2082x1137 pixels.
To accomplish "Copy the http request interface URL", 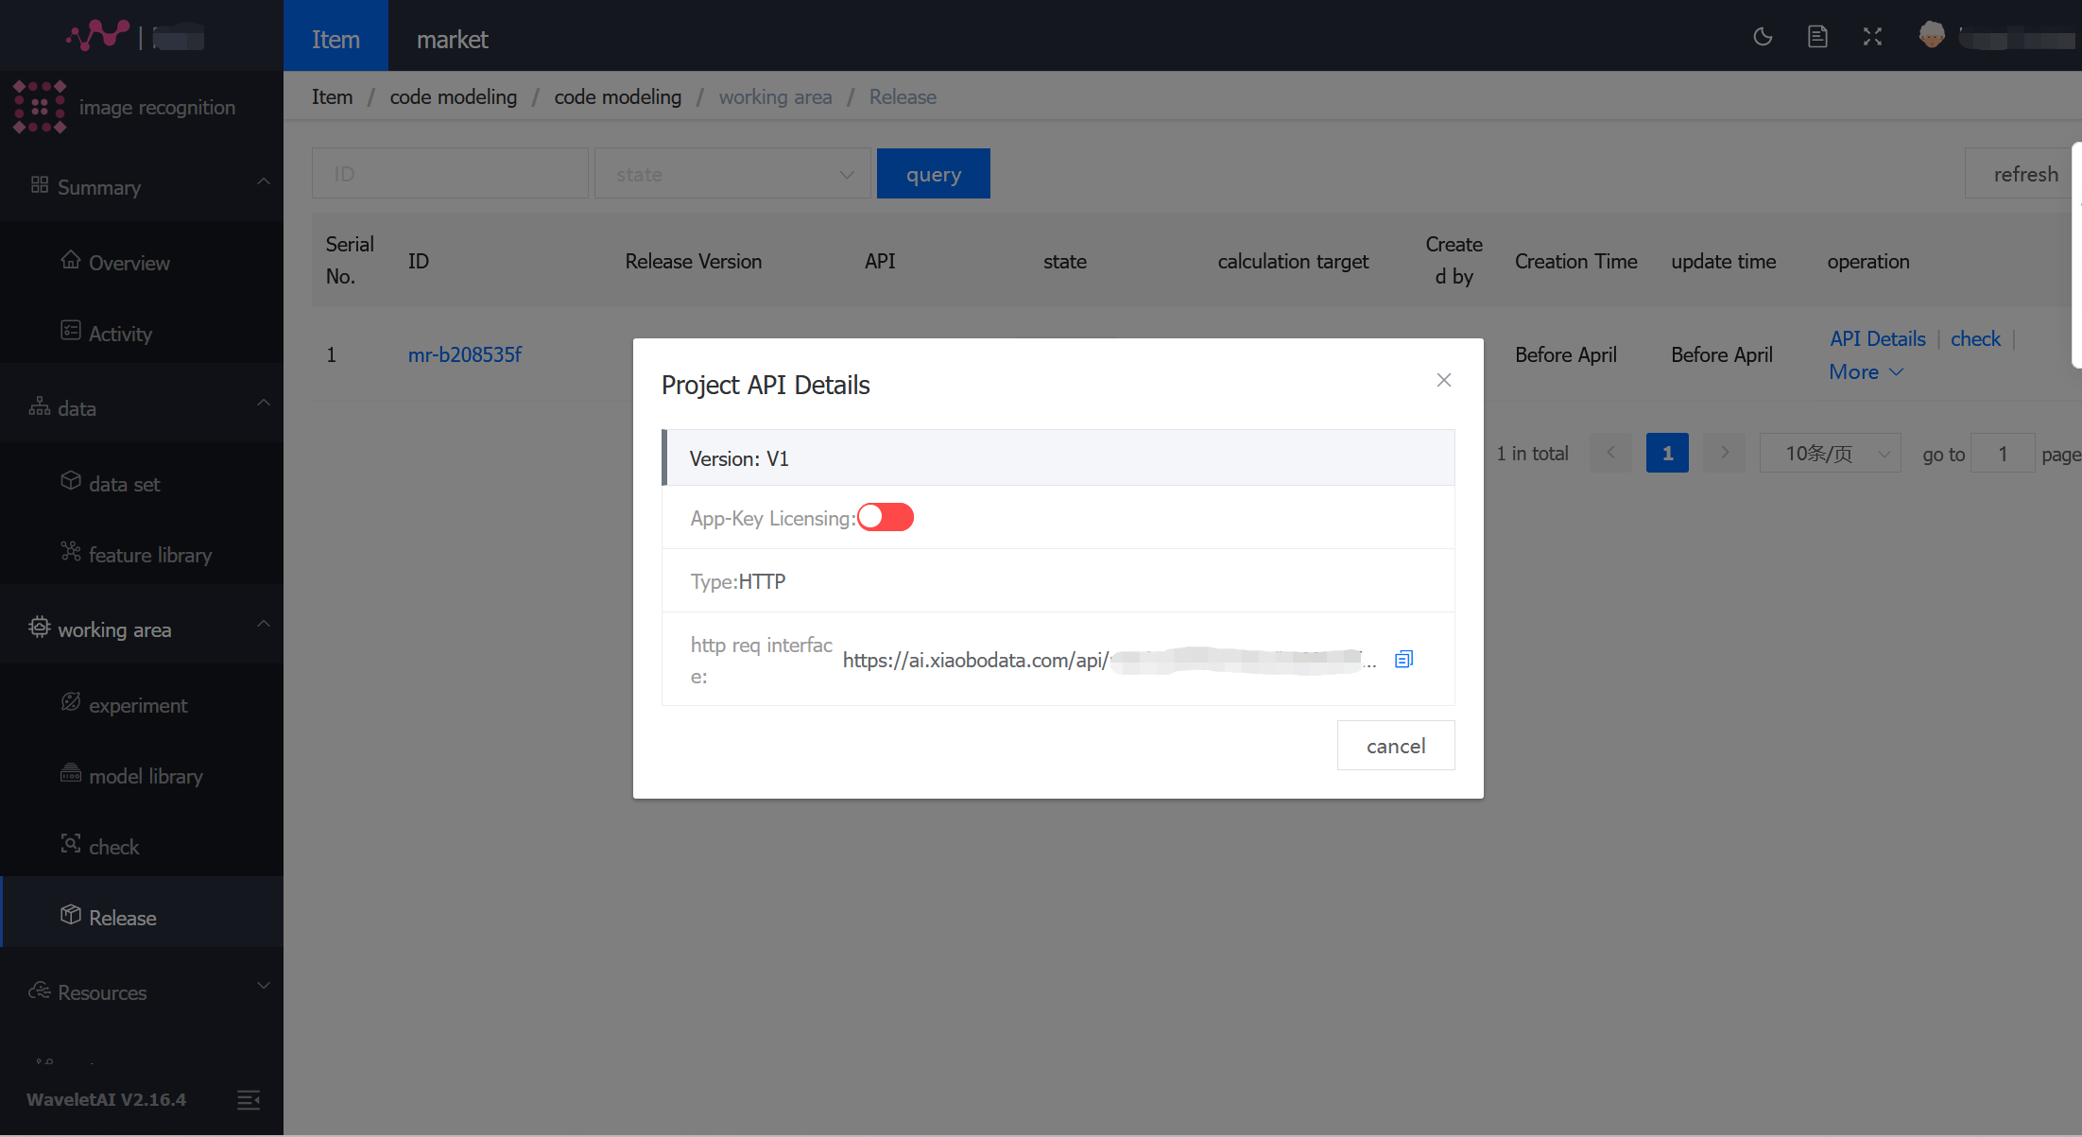I will click(x=1403, y=659).
